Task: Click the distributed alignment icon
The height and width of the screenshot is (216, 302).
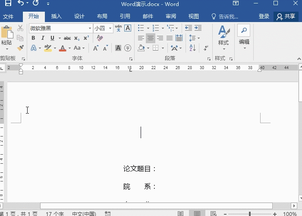Action: (x=179, y=38)
